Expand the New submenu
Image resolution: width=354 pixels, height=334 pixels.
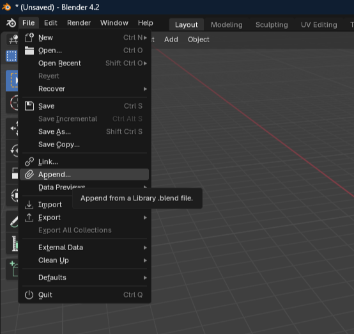click(x=84, y=38)
